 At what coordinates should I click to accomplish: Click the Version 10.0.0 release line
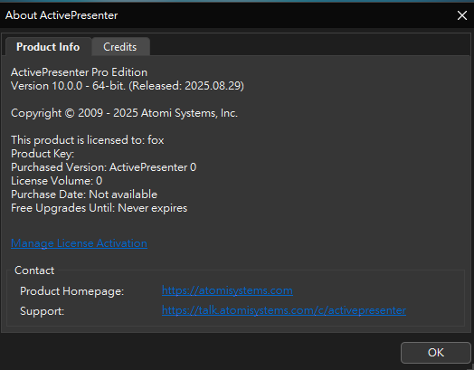click(128, 86)
